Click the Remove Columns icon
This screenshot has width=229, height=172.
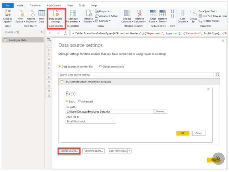tap(140, 13)
